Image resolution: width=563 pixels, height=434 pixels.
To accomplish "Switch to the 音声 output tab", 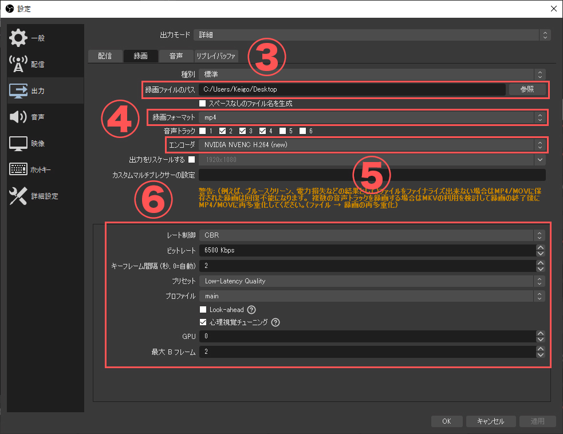I will tap(176, 56).
